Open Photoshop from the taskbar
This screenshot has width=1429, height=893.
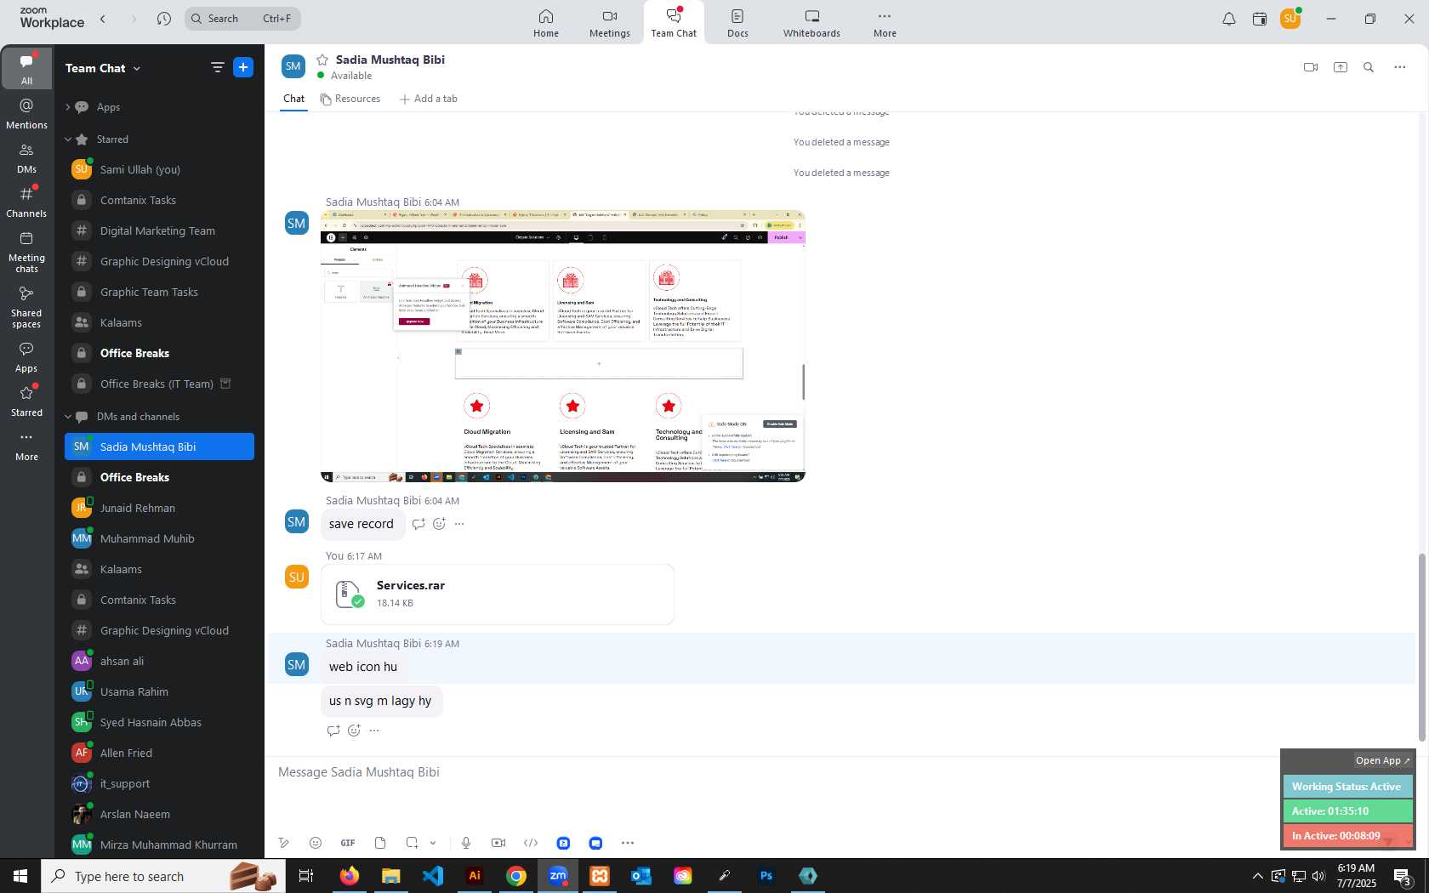coord(766,876)
